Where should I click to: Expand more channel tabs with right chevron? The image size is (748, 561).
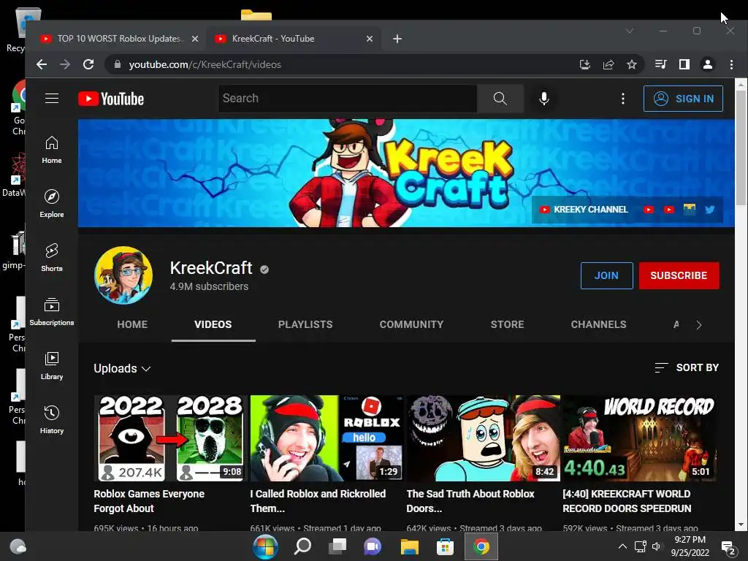699,325
